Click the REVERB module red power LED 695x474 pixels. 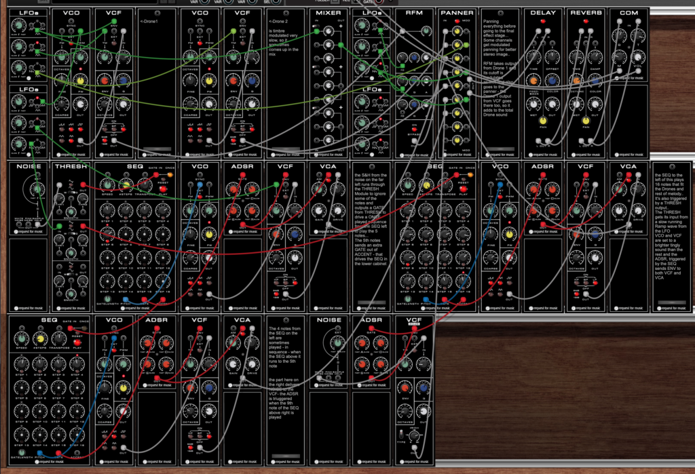pos(586,22)
